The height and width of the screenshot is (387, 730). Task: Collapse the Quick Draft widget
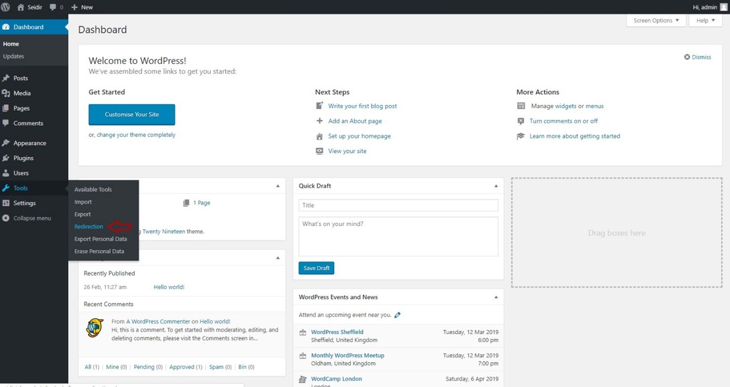[x=496, y=186]
